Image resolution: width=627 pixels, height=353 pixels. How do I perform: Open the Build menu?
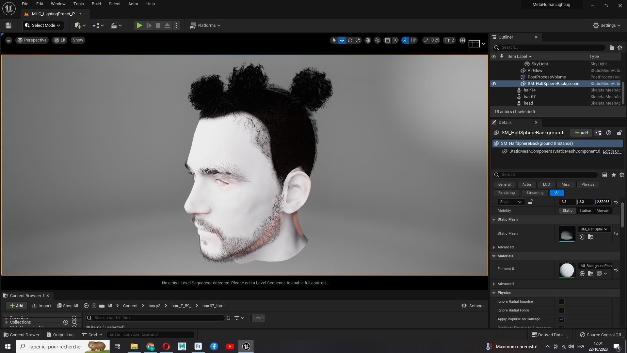click(96, 4)
